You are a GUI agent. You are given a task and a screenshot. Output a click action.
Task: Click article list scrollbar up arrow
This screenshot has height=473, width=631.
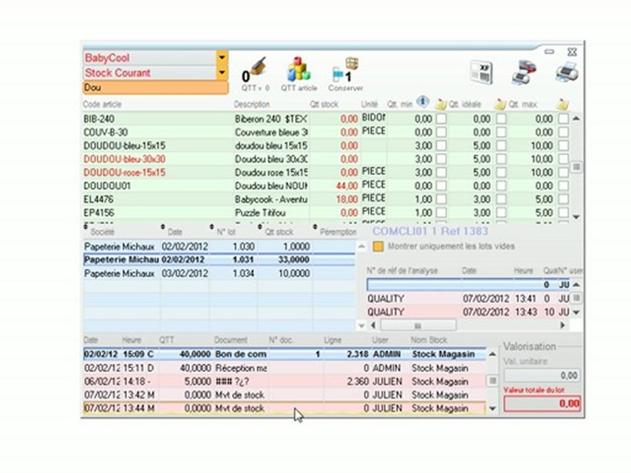point(576,118)
